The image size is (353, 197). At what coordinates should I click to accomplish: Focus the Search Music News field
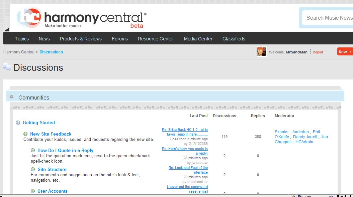pyautogui.click(x=328, y=18)
